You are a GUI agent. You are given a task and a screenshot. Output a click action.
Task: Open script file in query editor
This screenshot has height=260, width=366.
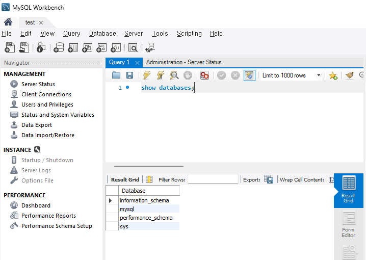pyautogui.click(x=116, y=75)
